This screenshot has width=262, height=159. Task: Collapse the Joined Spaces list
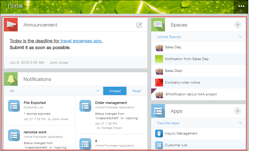(241, 36)
